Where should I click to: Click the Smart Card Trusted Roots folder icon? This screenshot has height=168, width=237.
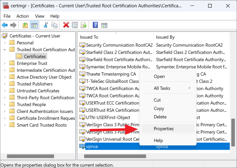12,125
